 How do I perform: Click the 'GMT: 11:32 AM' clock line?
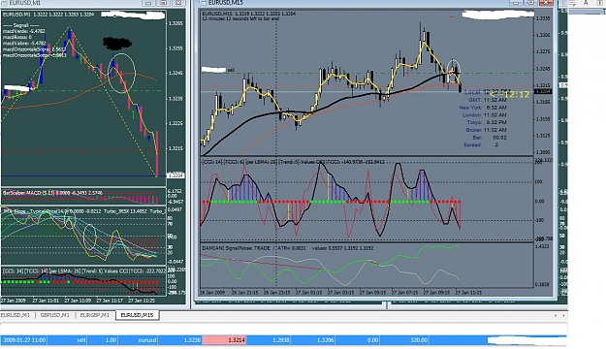tap(488, 100)
